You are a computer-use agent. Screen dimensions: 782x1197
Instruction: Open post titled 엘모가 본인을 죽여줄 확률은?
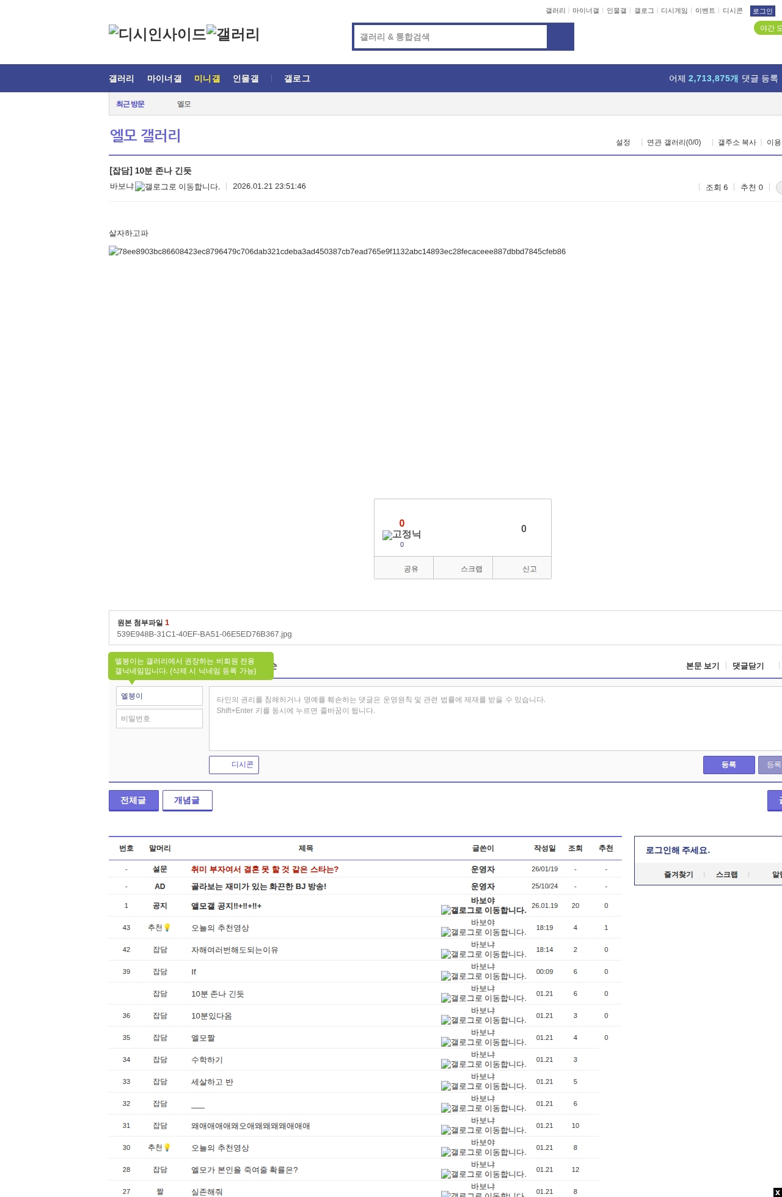click(244, 1170)
